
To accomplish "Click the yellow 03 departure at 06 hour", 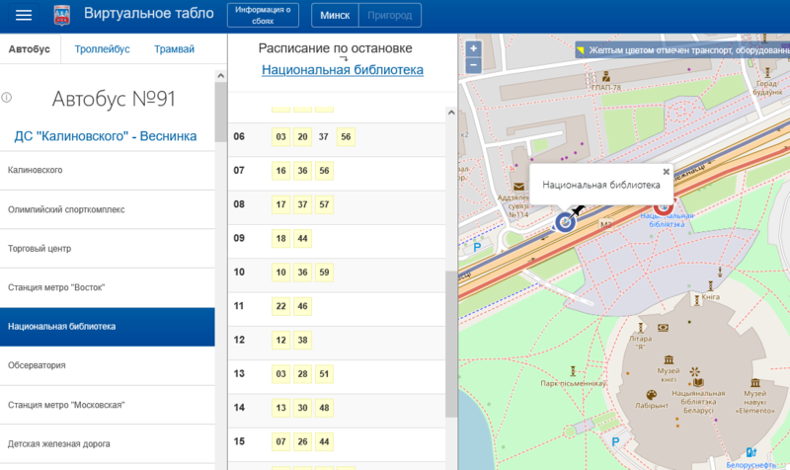I will (280, 137).
